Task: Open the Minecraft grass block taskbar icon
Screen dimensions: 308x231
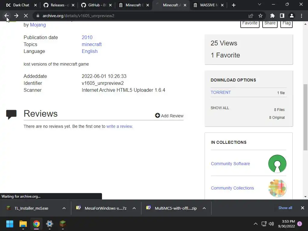Action: click(63, 224)
